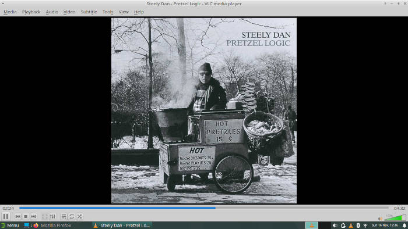
Task: Open the View menu
Action: pos(124,12)
